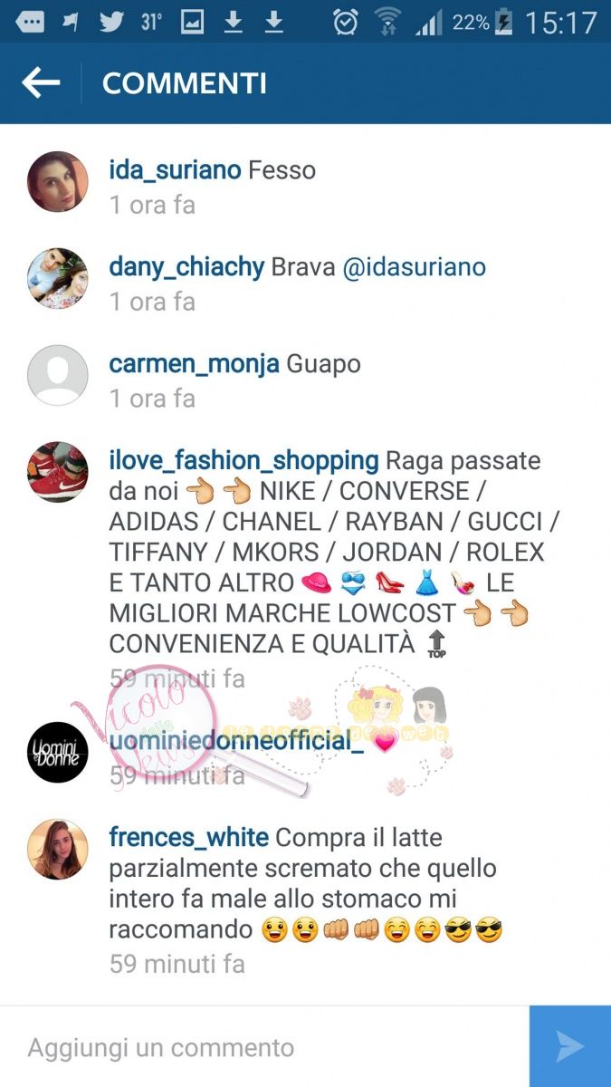
Task: Tap the Uomini e Donne logo avatar
Action: coord(58,752)
